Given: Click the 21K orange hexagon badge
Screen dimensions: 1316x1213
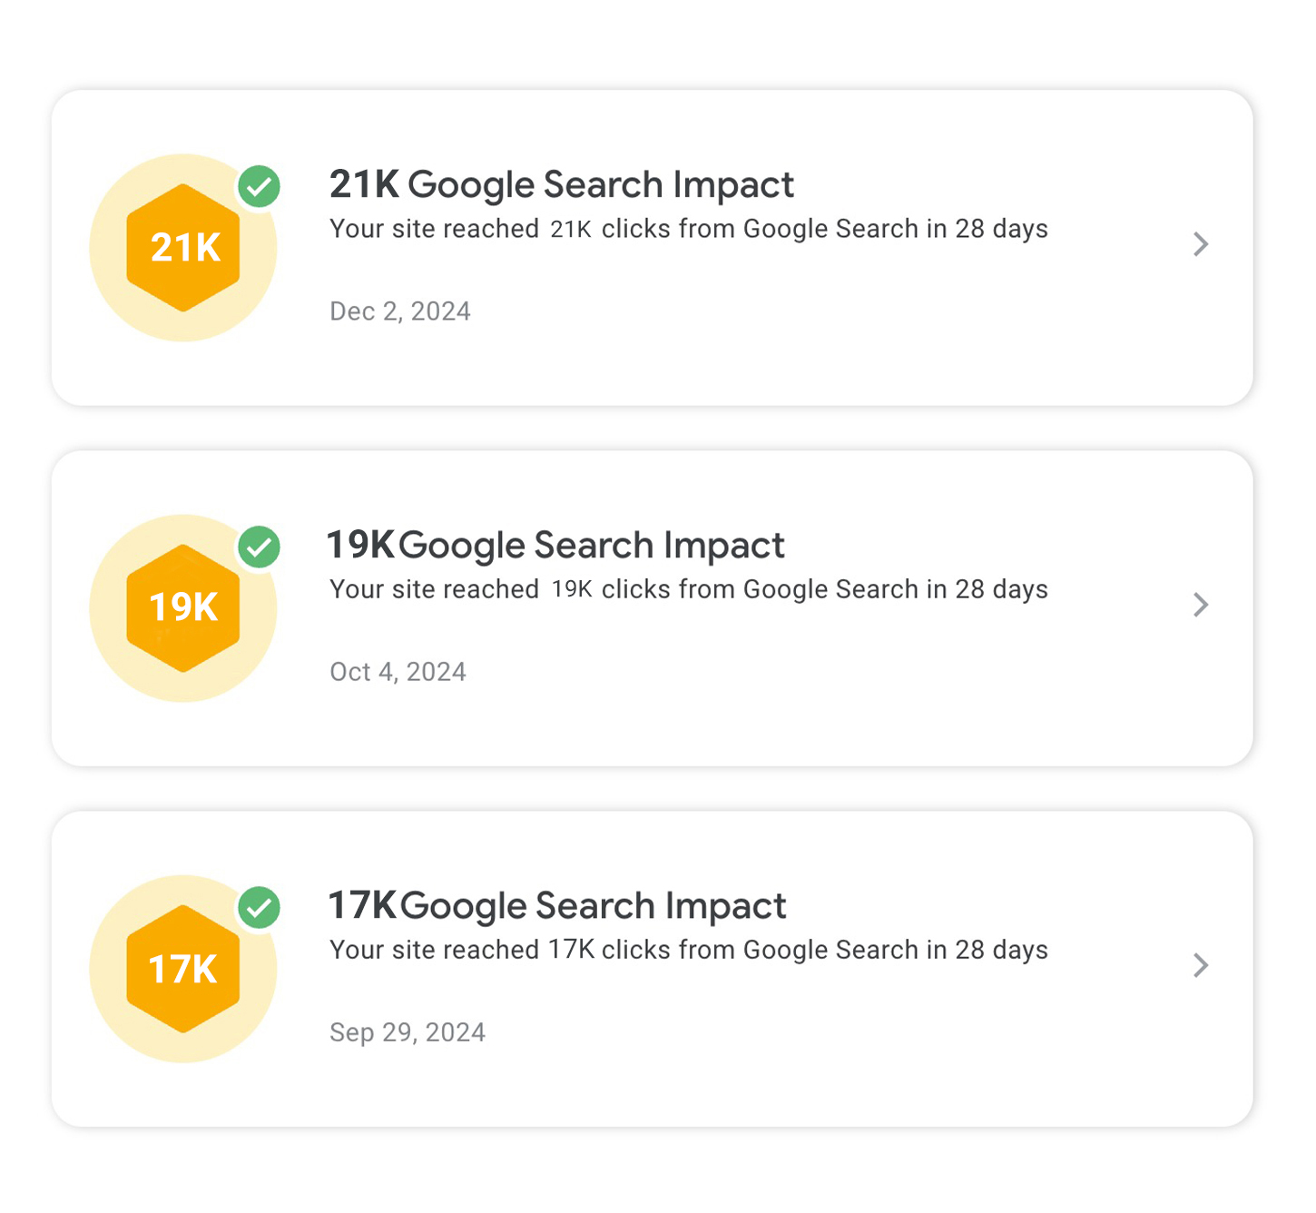Looking at the screenshot, I should 183,248.
